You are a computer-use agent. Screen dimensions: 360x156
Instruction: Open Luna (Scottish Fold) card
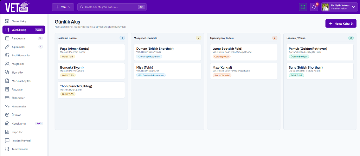coord(244,52)
